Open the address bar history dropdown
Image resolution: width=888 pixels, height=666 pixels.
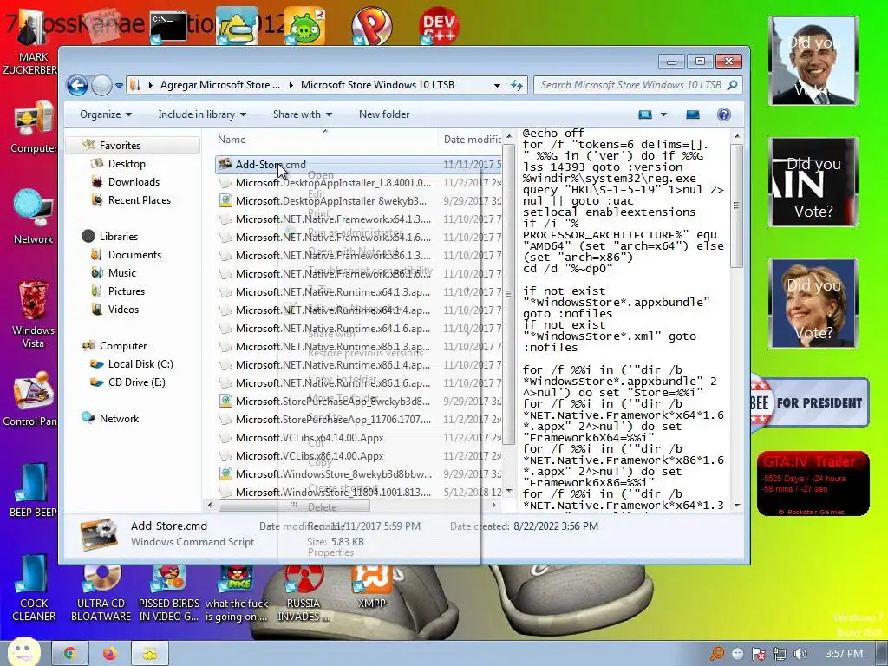coord(497,86)
